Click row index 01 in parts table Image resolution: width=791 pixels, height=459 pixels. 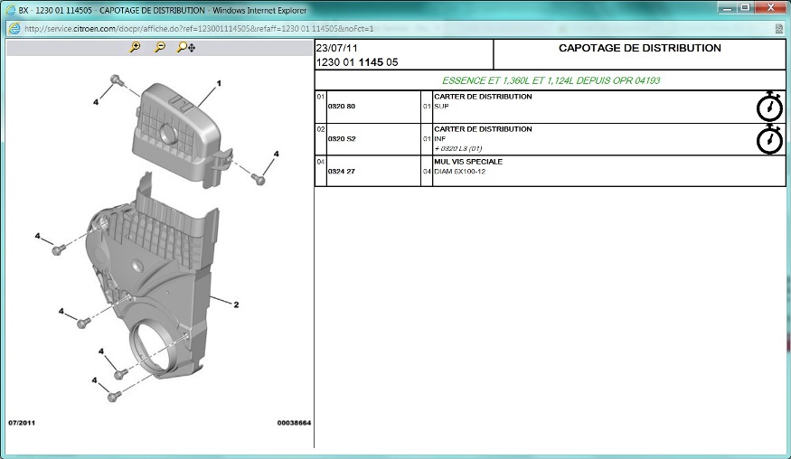click(320, 97)
